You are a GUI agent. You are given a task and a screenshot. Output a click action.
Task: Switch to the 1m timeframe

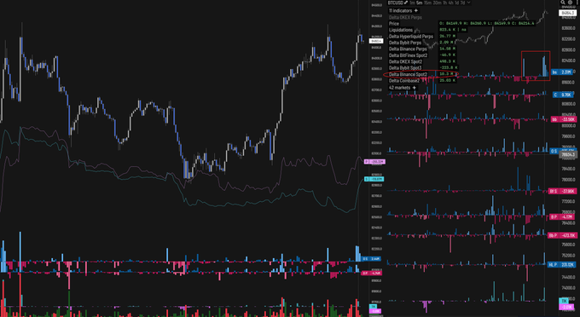coord(413,3)
